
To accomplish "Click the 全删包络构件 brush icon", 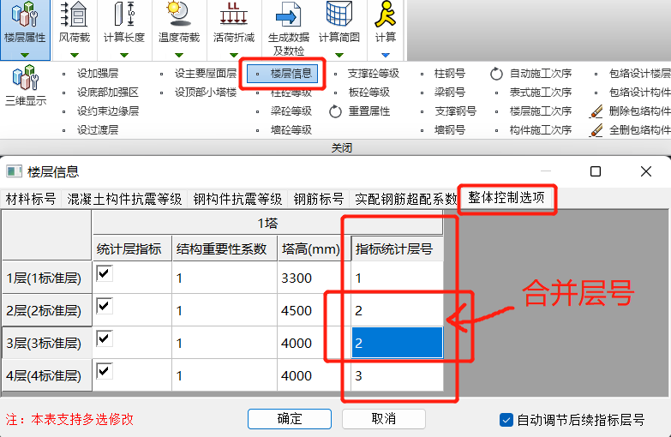I will coord(596,130).
